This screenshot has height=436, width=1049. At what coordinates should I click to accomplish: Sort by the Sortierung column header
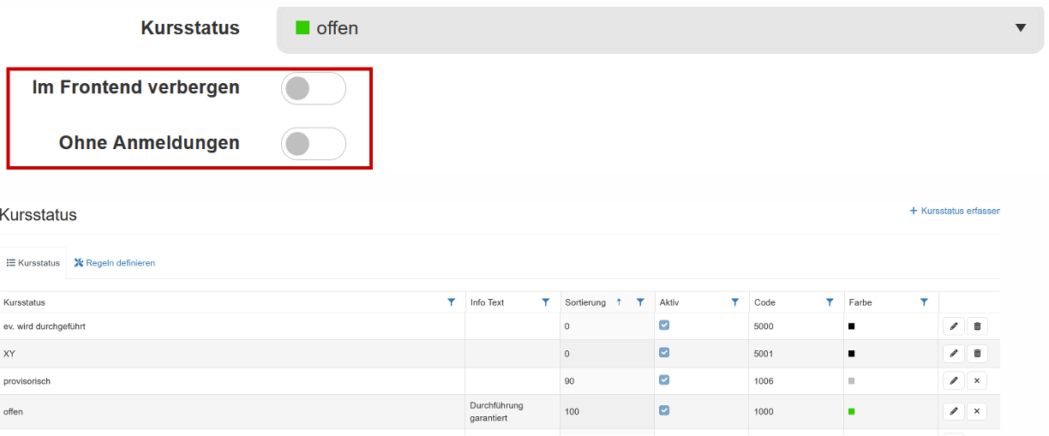tap(585, 302)
